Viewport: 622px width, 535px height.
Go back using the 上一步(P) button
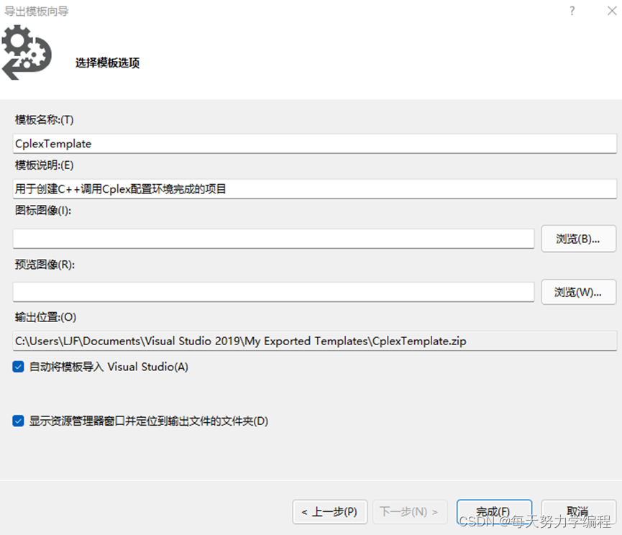coord(329,511)
